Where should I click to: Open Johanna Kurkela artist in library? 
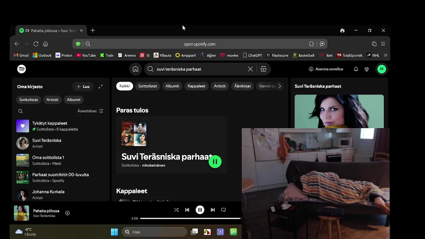pos(60,195)
